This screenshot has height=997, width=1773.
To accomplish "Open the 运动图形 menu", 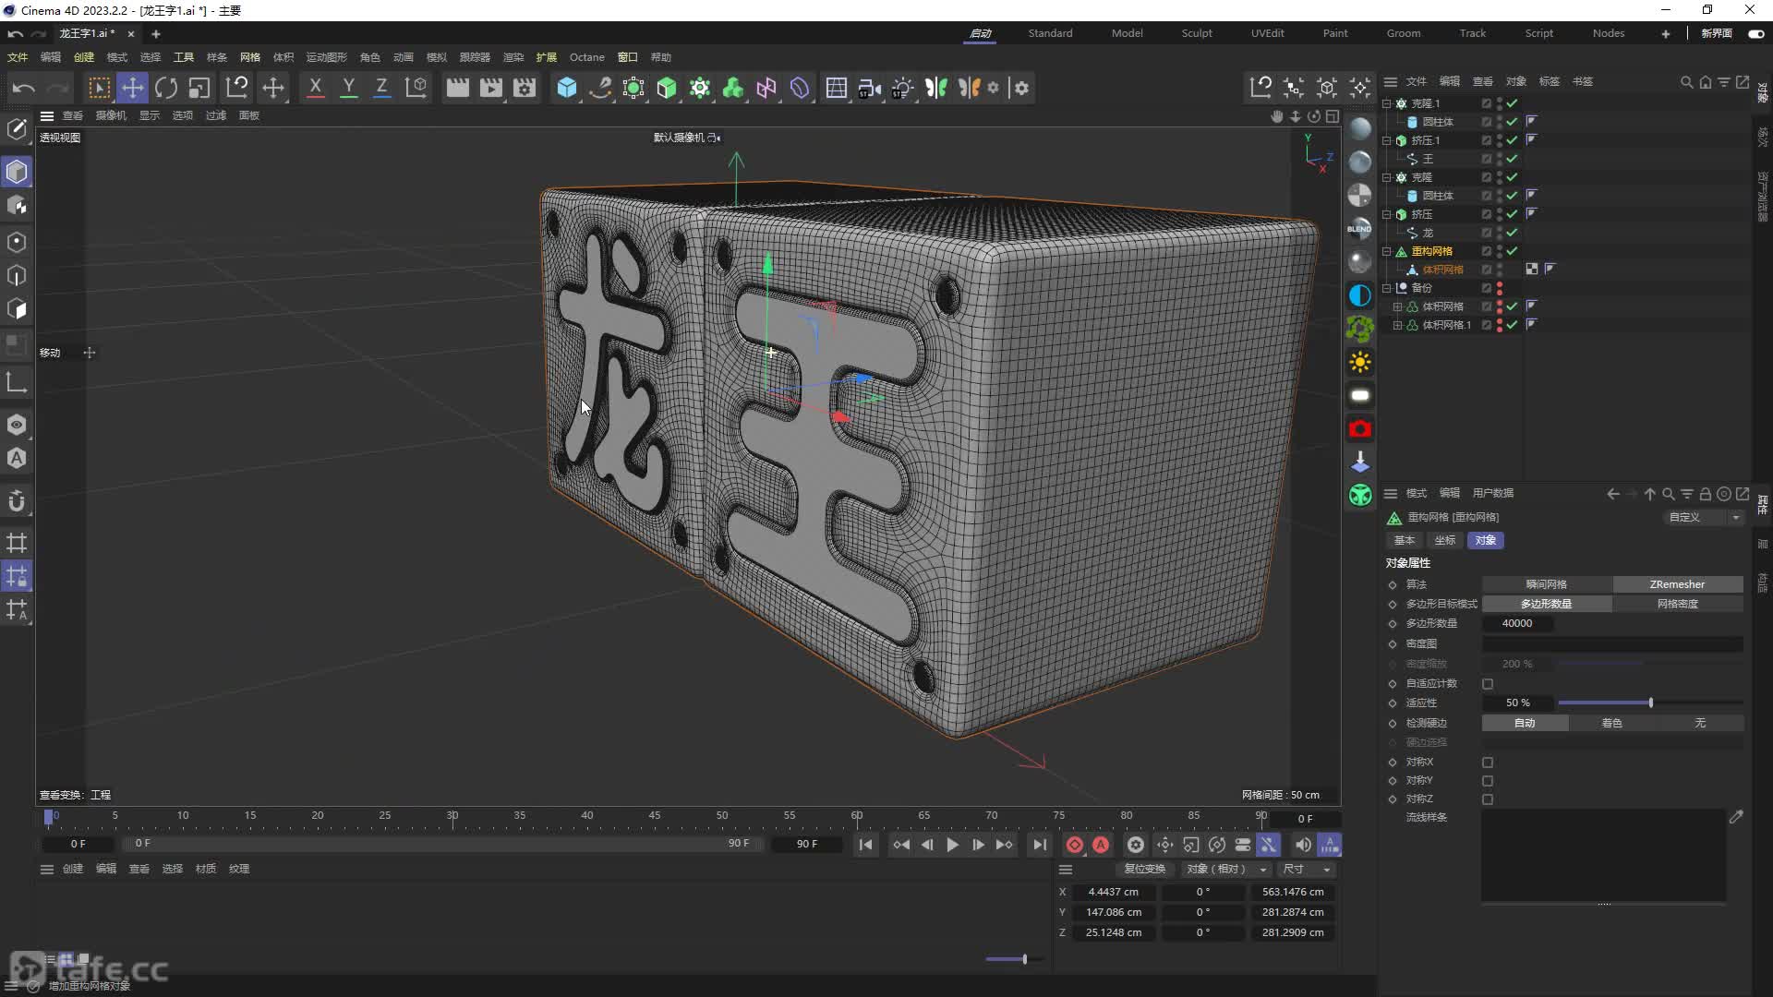I will 326,57.
